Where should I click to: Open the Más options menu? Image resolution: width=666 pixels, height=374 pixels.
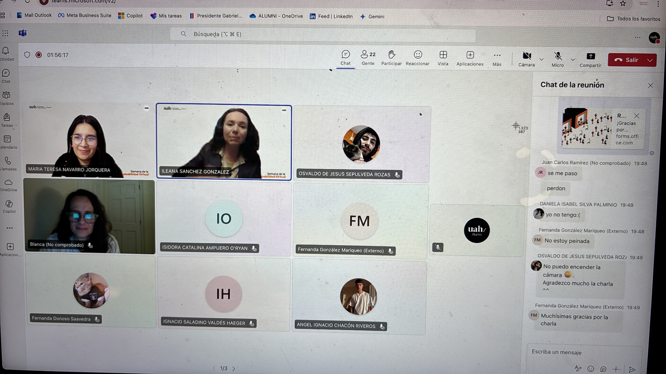tap(497, 59)
